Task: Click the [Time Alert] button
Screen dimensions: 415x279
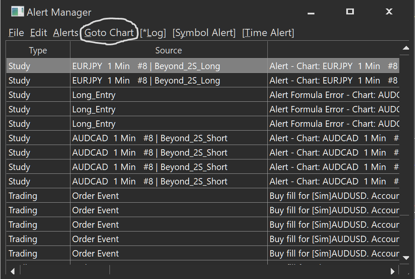Action: coord(268,33)
